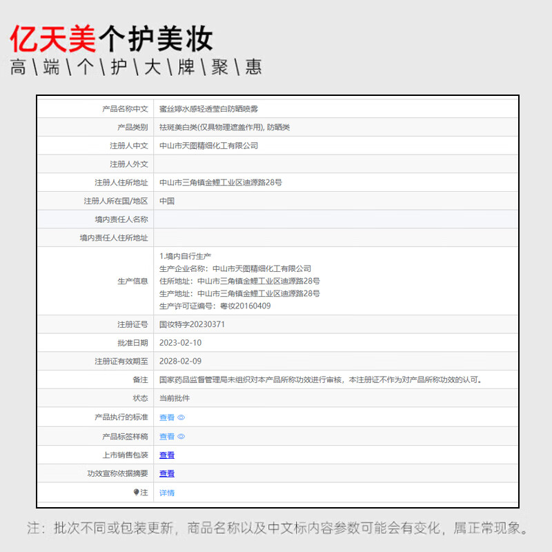
Task: Click the 境内责任人住所地址 label
Action: click(114, 238)
